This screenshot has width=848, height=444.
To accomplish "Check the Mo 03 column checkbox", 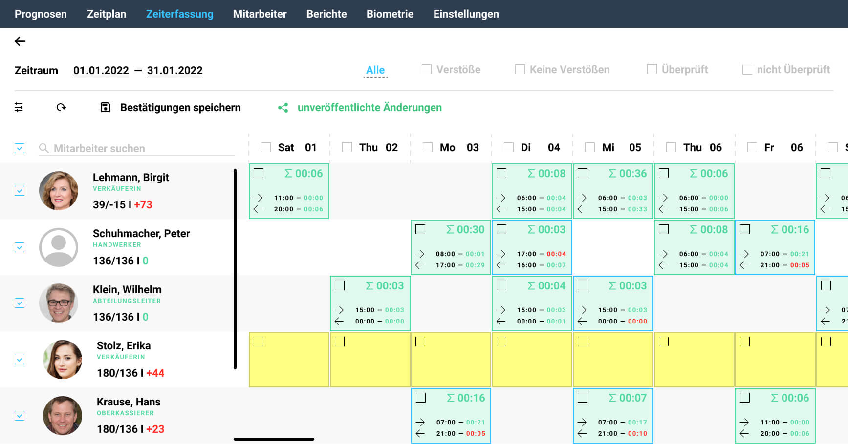I will tap(428, 147).
